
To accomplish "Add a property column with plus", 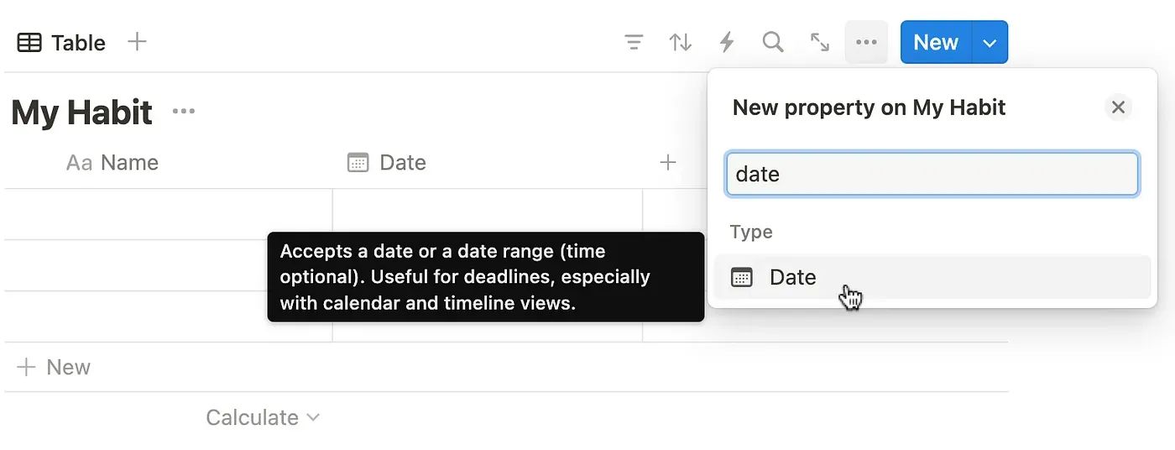I will pos(668,163).
